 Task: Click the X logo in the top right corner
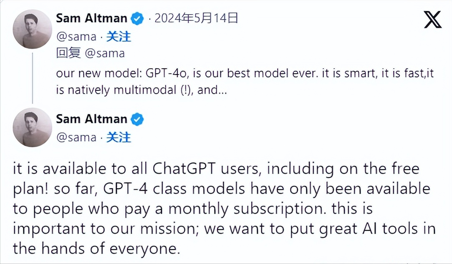432,19
